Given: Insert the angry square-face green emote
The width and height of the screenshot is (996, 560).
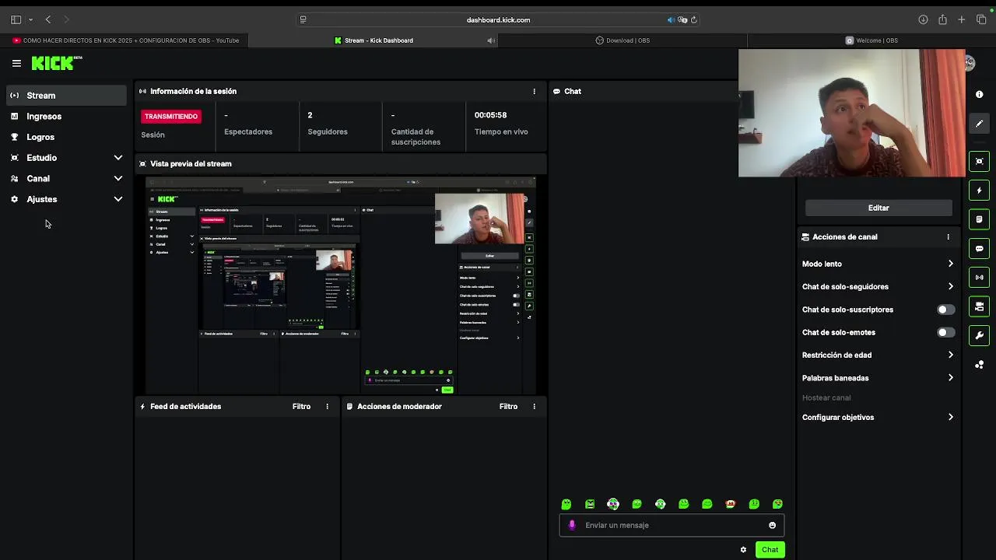Looking at the screenshot, I should pos(590,504).
